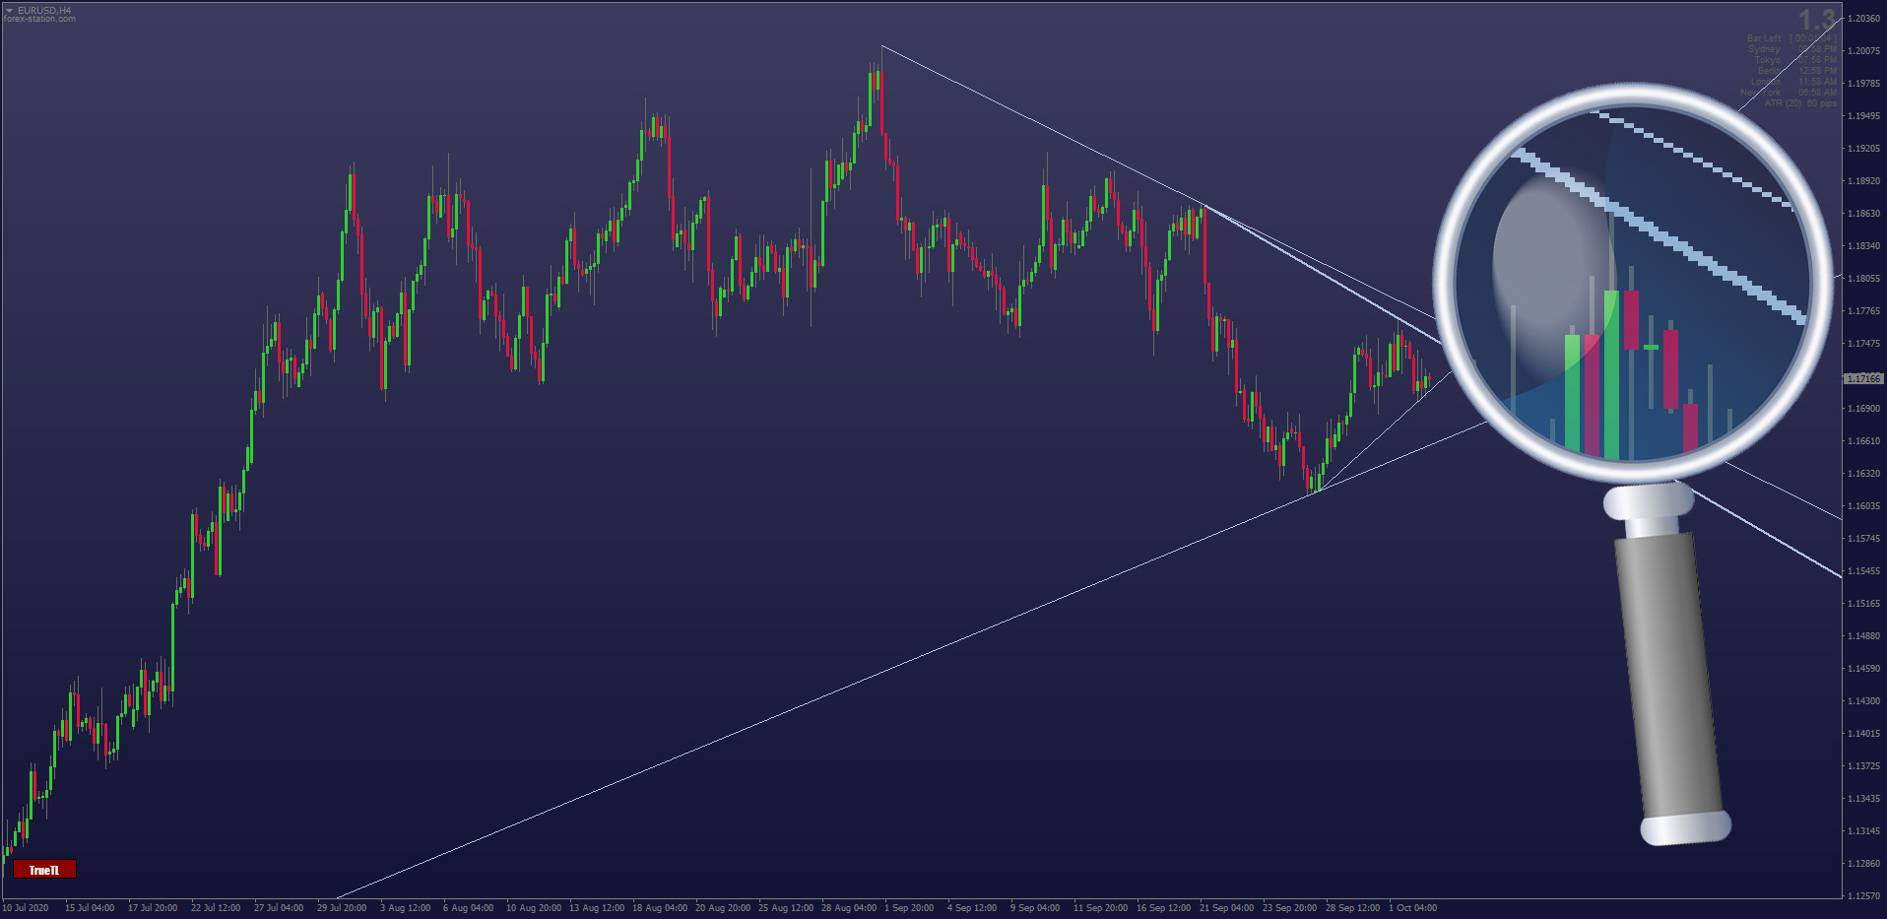Image resolution: width=1887 pixels, height=919 pixels.
Task: Click the EURUSD,H4 chart title
Action: [44, 10]
